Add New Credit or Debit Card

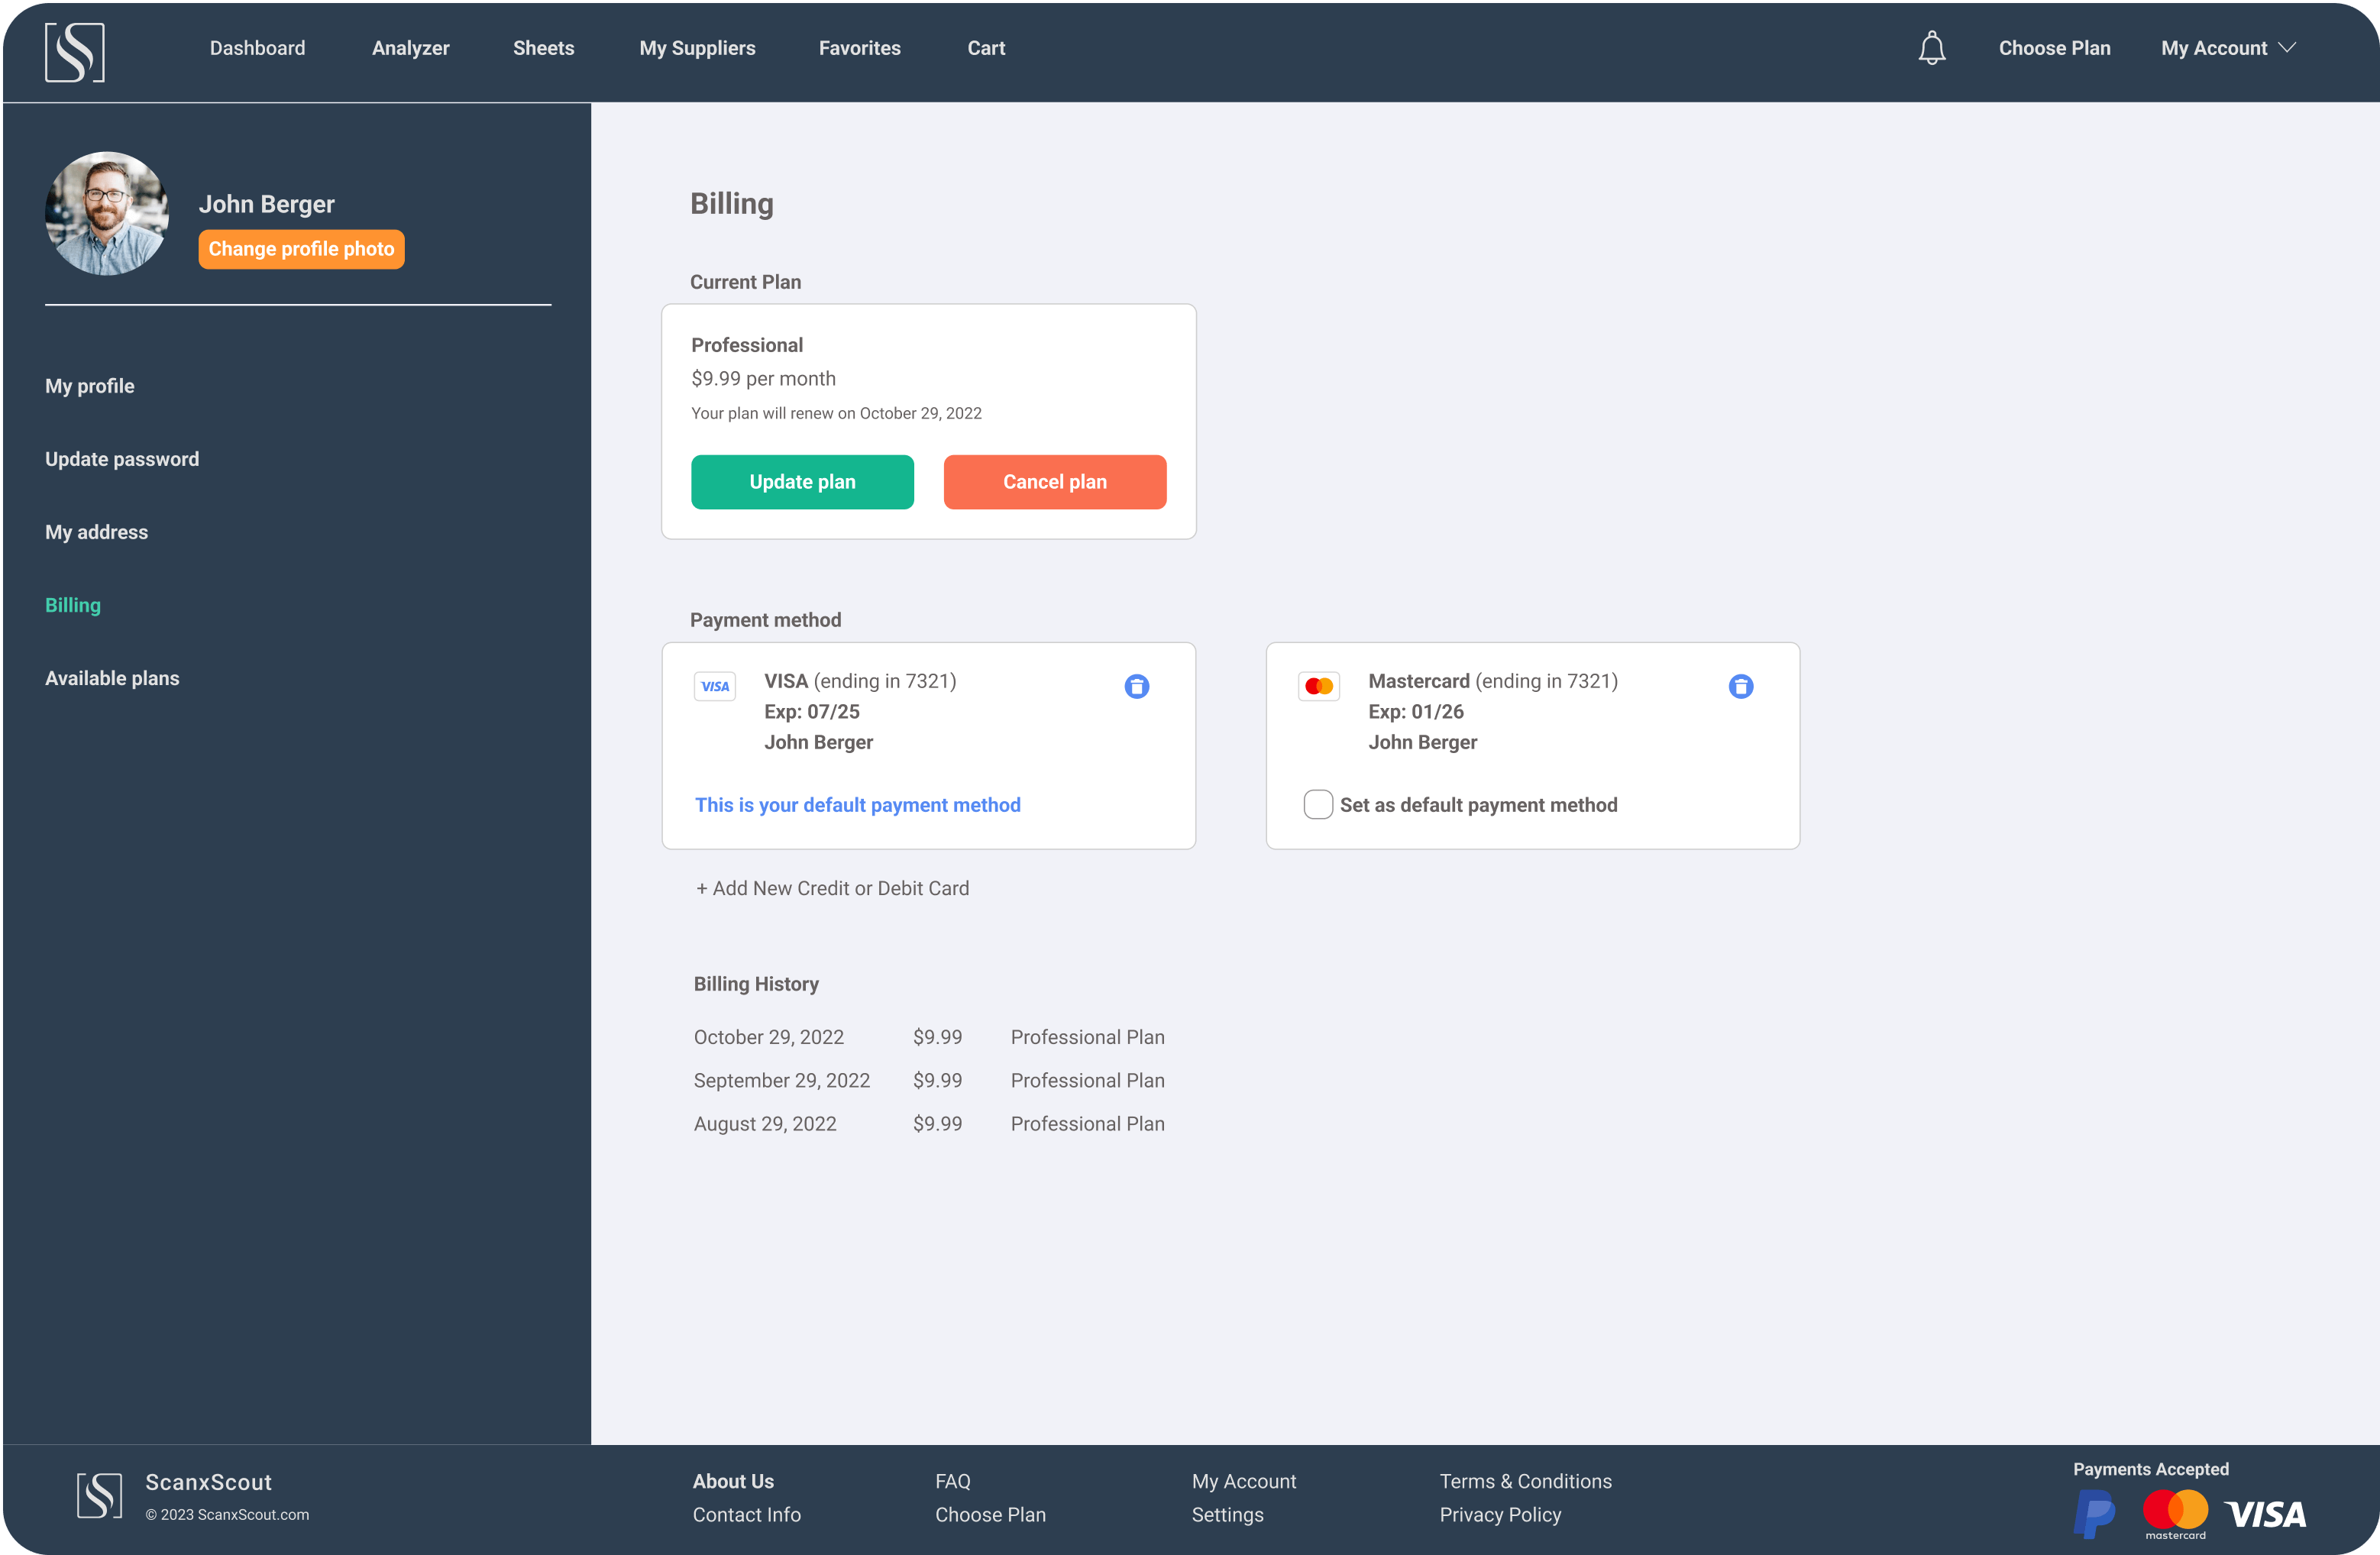point(832,888)
